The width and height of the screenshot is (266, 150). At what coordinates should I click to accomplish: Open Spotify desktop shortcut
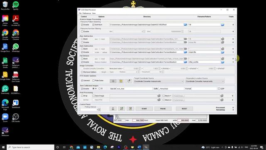coord(16,5)
